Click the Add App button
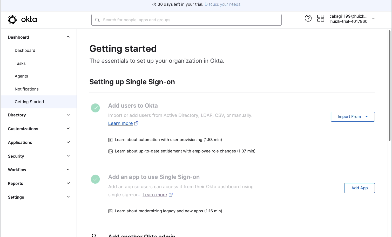The image size is (392, 237). click(359, 188)
